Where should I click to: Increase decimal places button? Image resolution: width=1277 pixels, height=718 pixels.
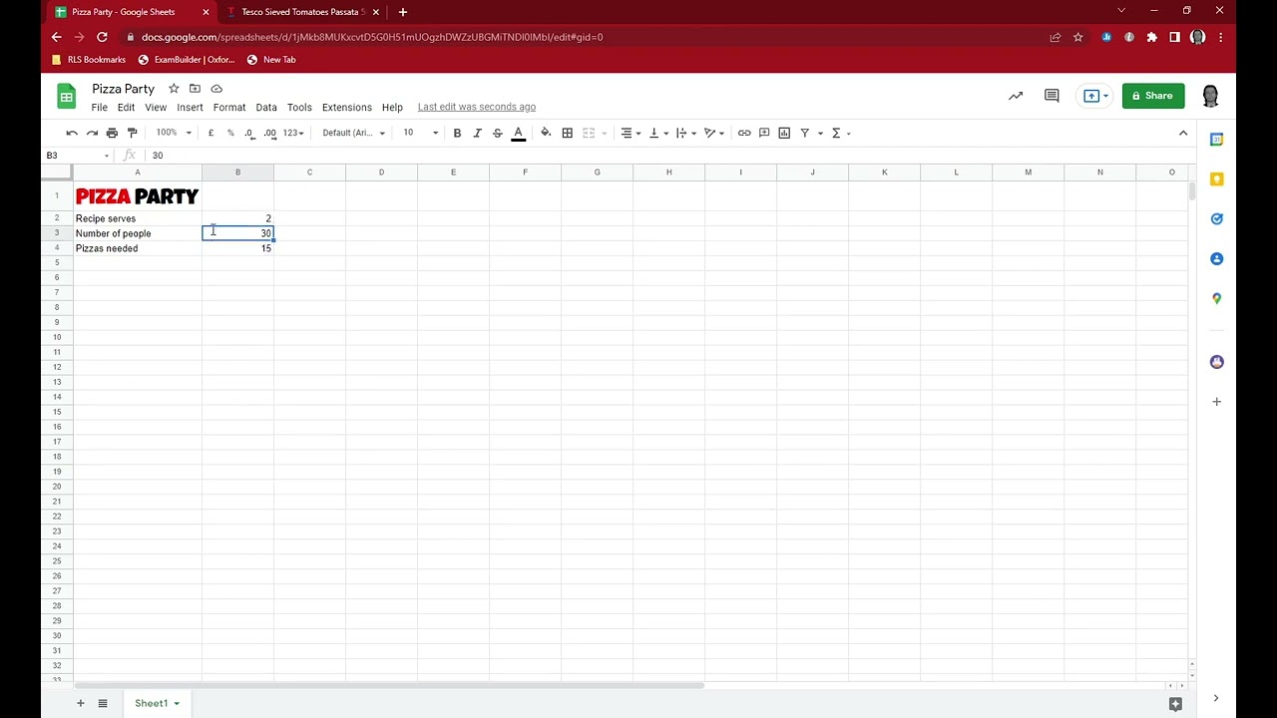point(269,133)
